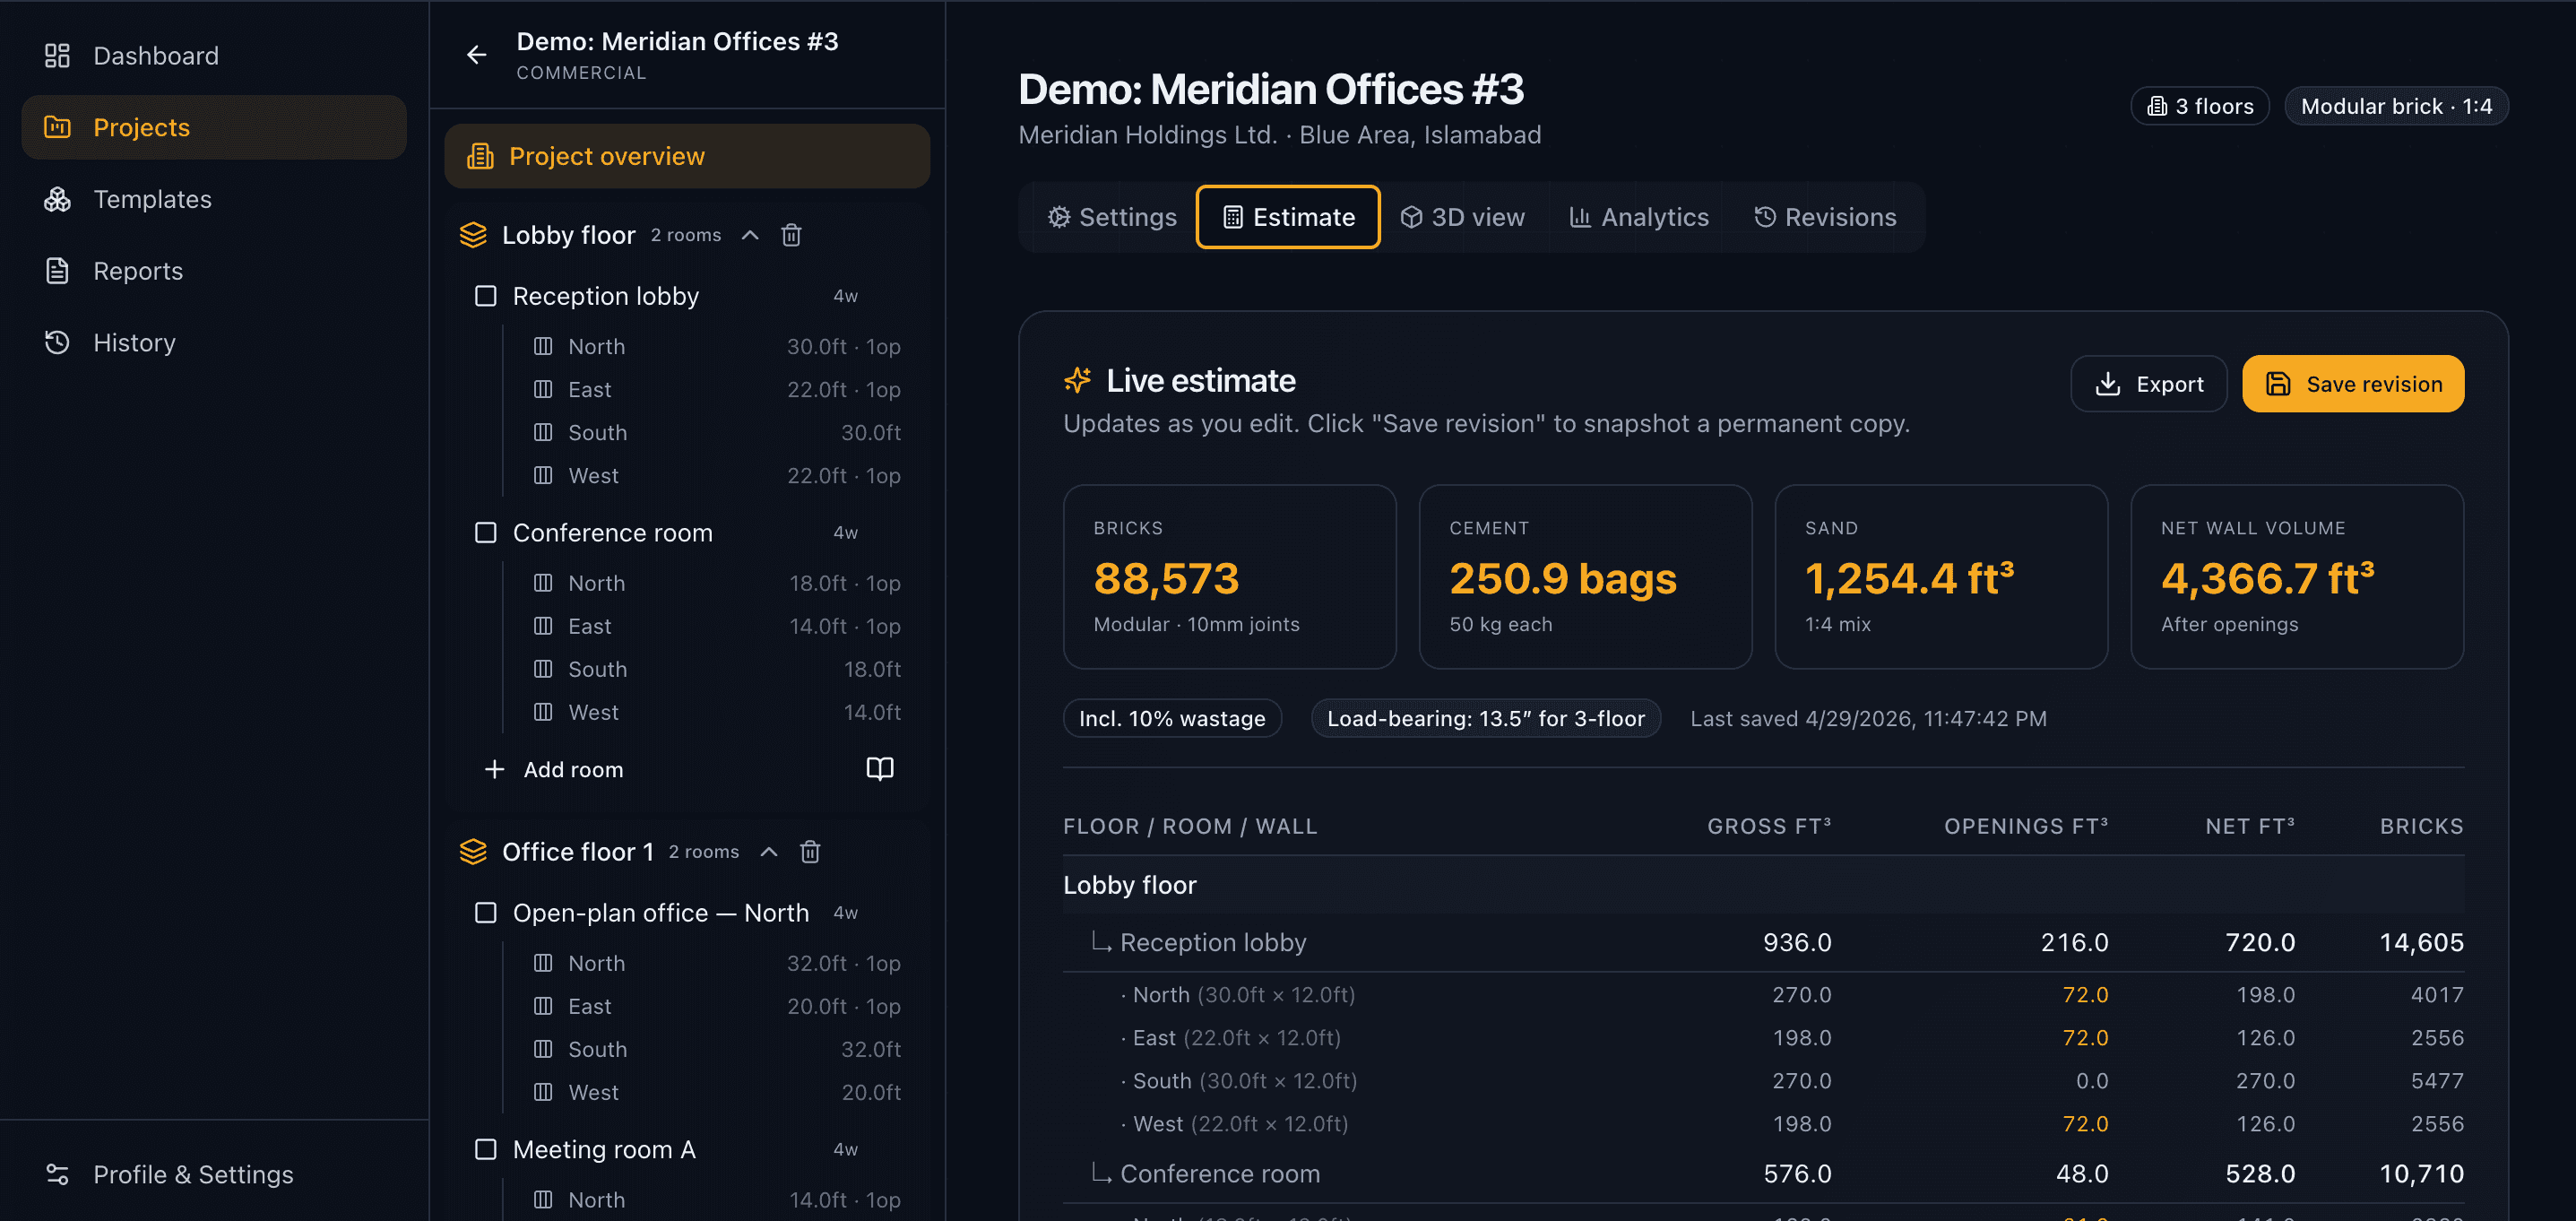The height and width of the screenshot is (1221, 2576).
Task: Click the wall icon for Reception lobby North
Action: (x=543, y=347)
